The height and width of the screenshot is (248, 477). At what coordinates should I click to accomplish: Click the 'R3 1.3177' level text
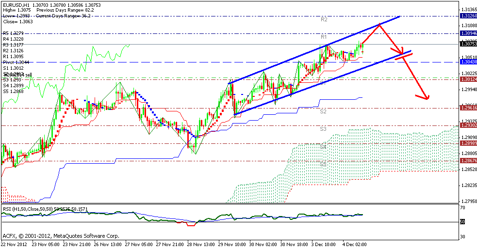click(x=13, y=45)
